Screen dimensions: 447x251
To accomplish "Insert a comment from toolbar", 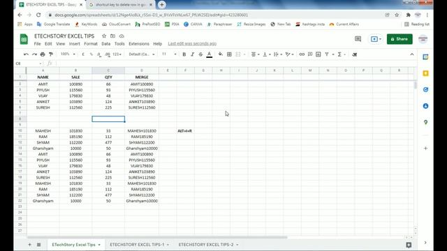I will click(x=310, y=54).
